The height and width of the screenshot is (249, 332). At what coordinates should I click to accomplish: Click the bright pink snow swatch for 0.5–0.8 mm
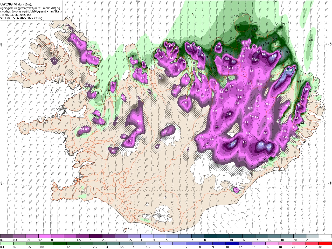click(x=45, y=236)
